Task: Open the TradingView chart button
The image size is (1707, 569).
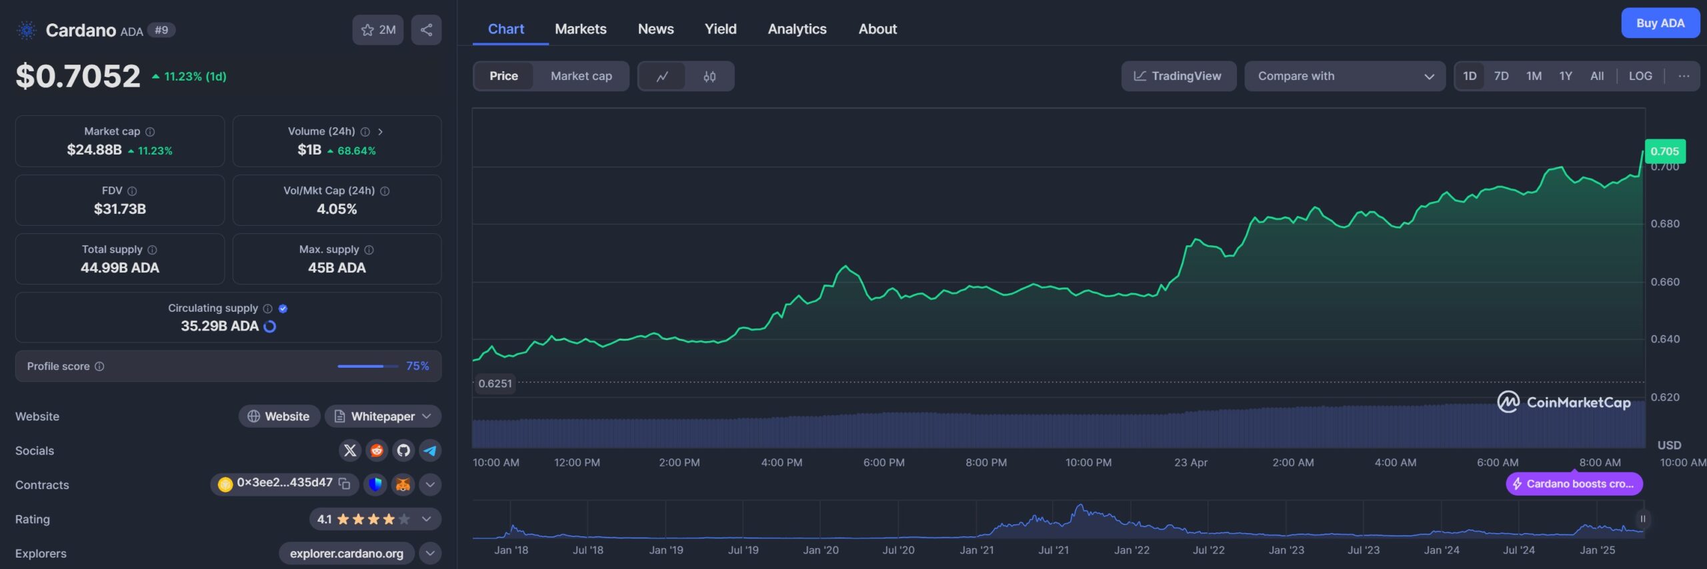Action: pos(1178,76)
